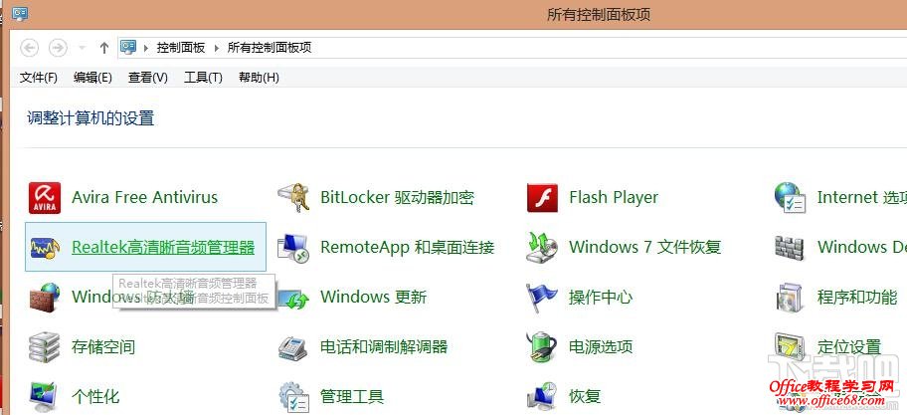Click the BitLocker drive encryption icon
Screen dimensions: 907x415
click(294, 197)
